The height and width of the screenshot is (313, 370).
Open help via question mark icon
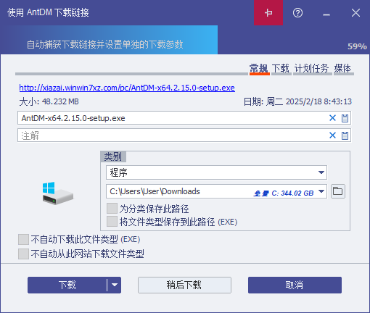click(x=297, y=12)
